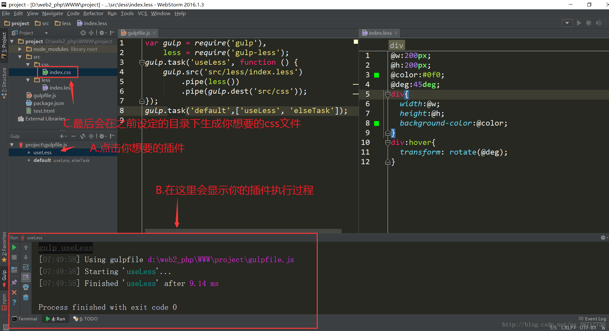Image resolution: width=609 pixels, height=331 pixels.
Task: Toggle the 1: Project side tab
Action: (4, 45)
